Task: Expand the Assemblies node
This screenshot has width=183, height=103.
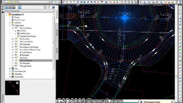Action: tap(10, 77)
